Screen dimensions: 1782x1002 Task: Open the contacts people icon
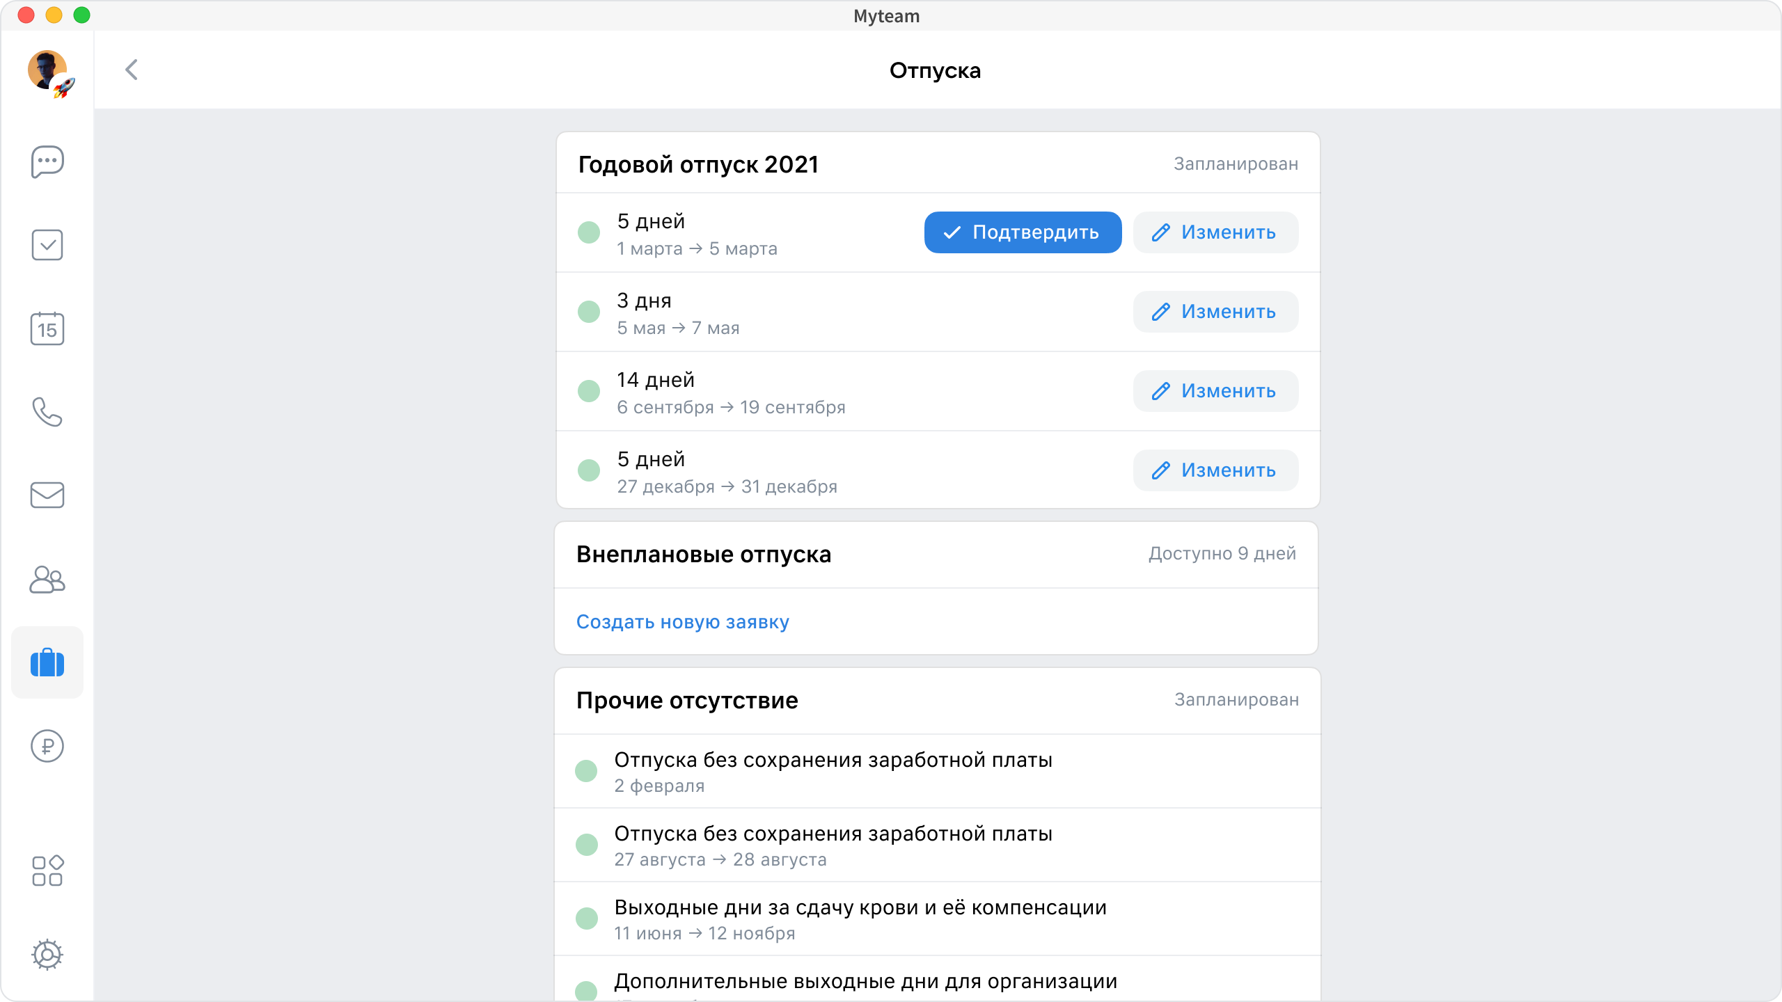point(47,579)
